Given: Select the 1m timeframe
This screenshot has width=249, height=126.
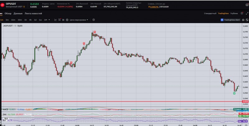Looking at the screenshot, I should coord(2,20).
